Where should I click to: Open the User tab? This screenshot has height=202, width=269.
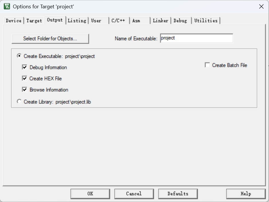[99, 21]
